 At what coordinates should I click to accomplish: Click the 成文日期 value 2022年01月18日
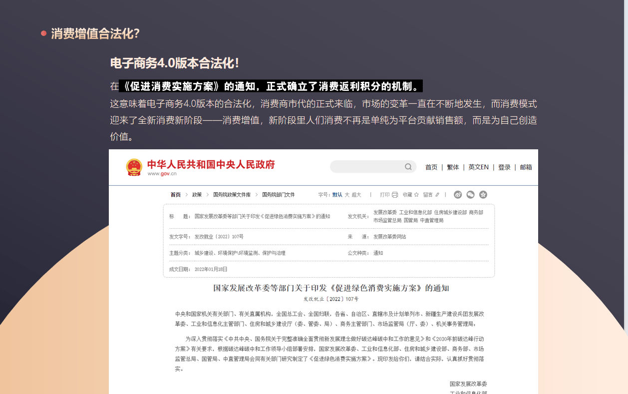[211, 269]
